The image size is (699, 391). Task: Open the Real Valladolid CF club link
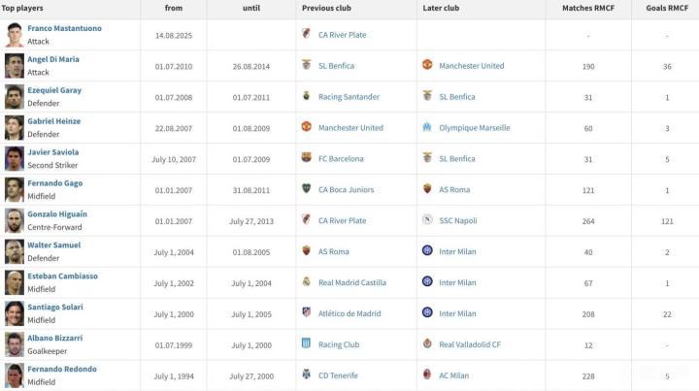470,344
